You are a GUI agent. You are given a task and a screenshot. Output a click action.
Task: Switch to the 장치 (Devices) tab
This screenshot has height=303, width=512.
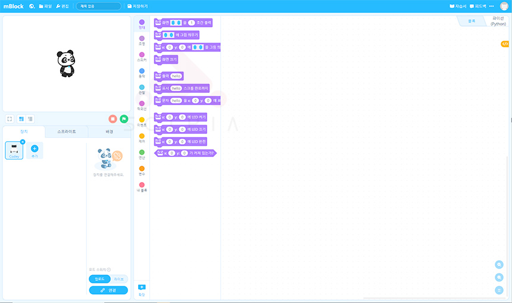point(24,132)
